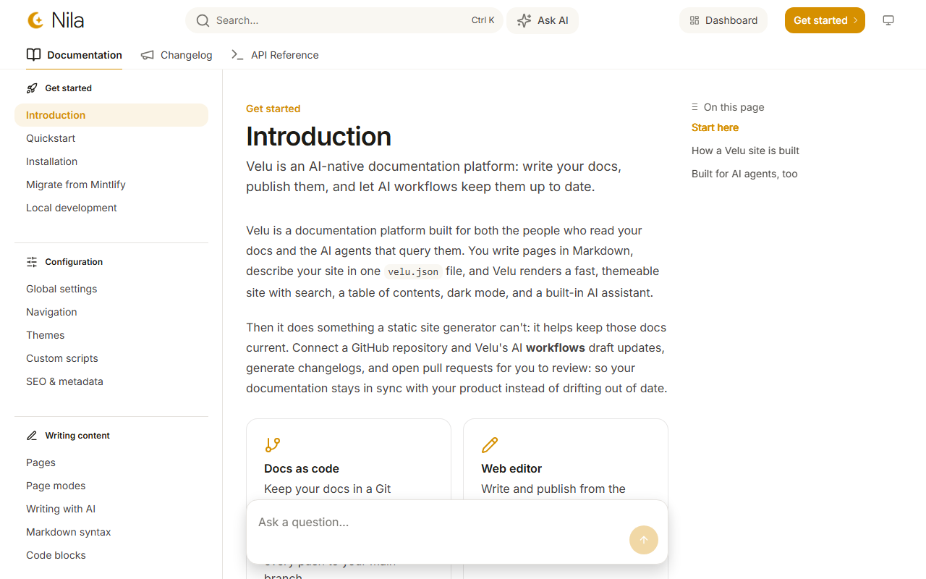Click the Introduction page heading
Screen dimensions: 926x579
318,136
